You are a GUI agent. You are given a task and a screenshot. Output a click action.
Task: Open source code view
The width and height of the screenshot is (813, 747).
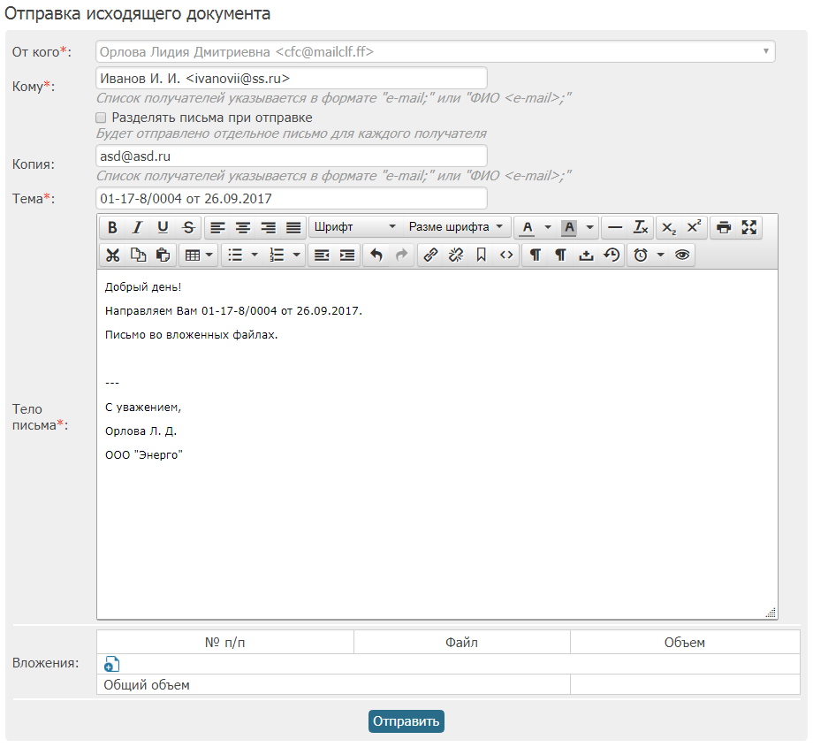click(506, 255)
